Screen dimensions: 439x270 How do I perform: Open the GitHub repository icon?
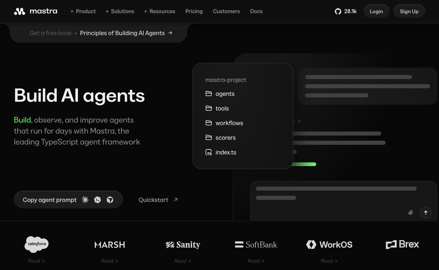[338, 11]
